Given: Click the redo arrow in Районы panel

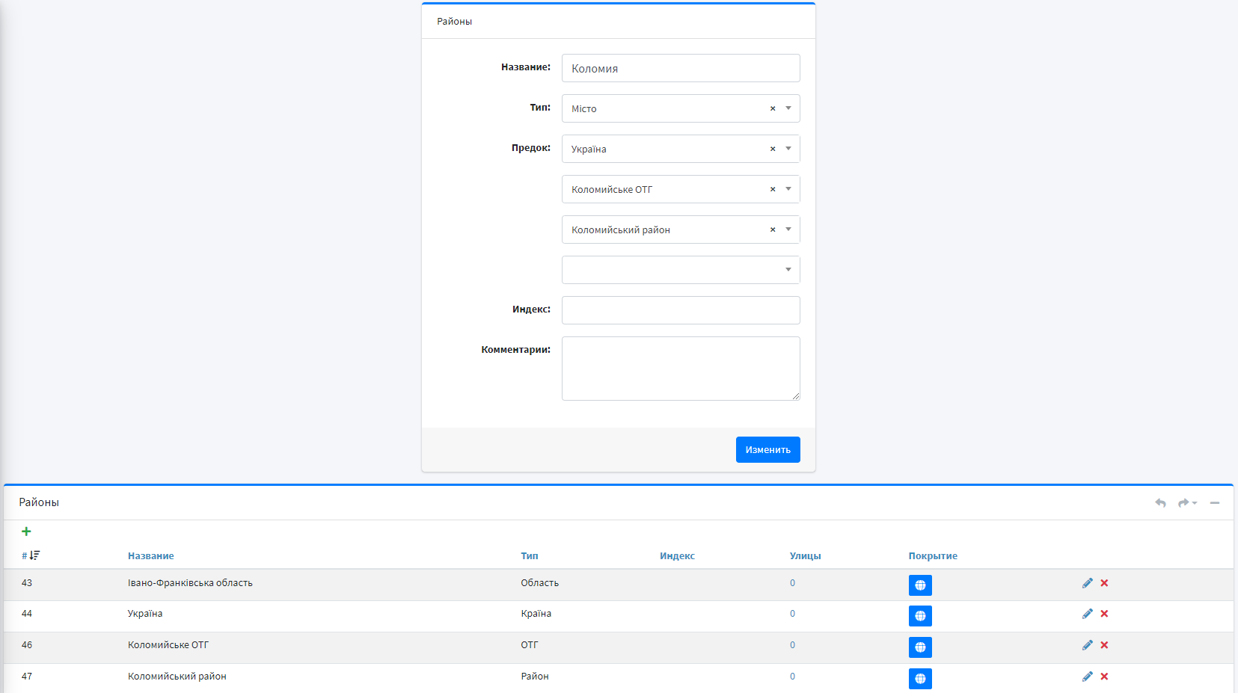Looking at the screenshot, I should [1184, 503].
